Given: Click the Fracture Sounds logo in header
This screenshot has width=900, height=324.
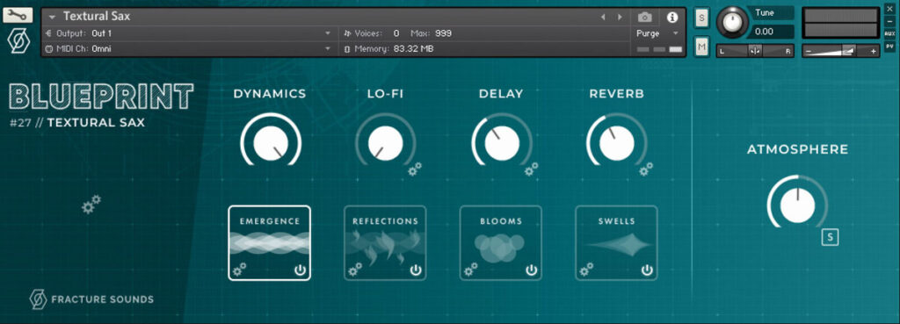Looking at the screenshot, I should pos(18,42).
